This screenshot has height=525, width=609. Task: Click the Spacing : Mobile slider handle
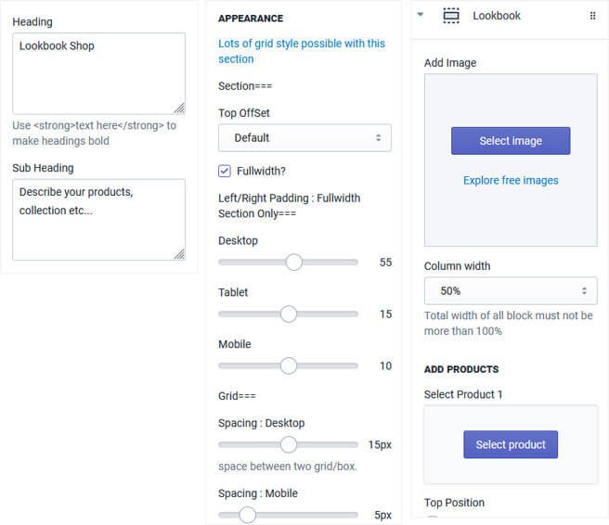click(247, 515)
